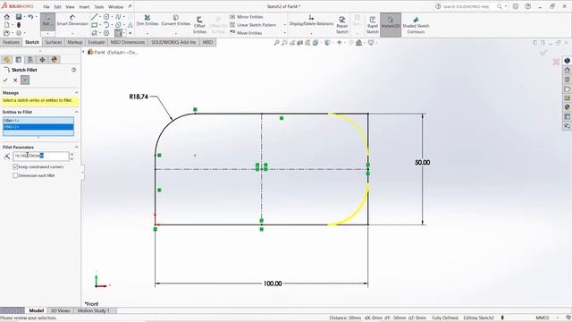This screenshot has height=322, width=572.
Task: Select the Spline tool
Action: (x=118, y=17)
